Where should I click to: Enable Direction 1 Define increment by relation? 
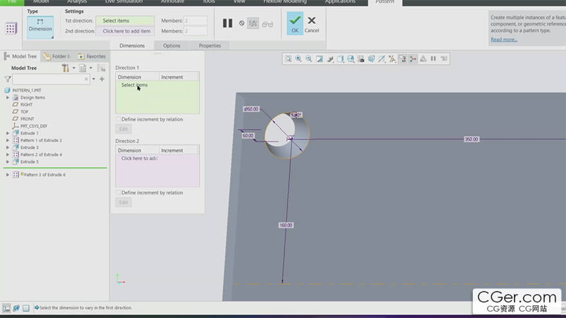pyautogui.click(x=118, y=119)
